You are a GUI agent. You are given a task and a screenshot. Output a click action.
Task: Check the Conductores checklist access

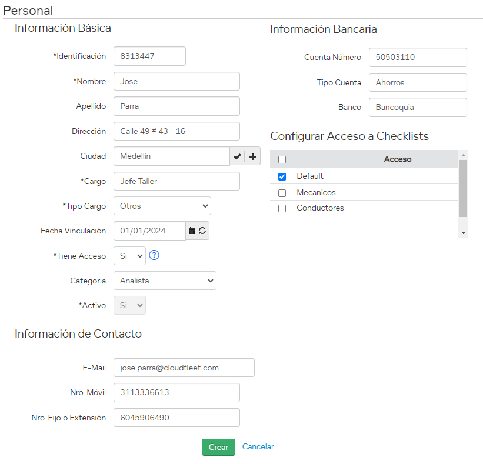[x=282, y=208]
